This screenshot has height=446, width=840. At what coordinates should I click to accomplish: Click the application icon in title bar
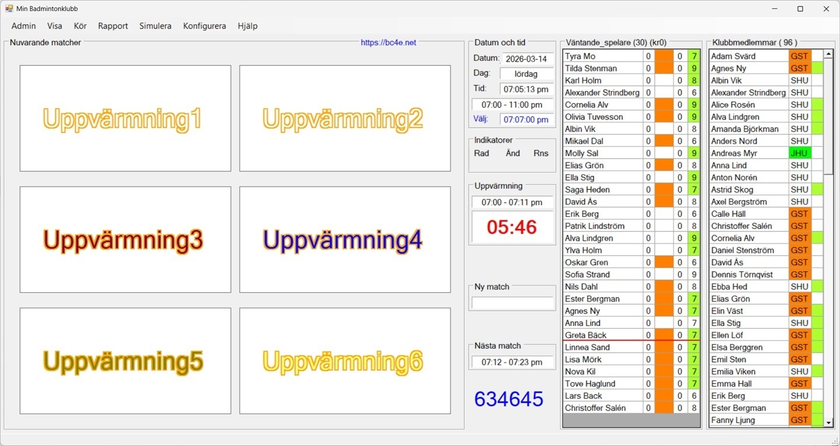(9, 9)
